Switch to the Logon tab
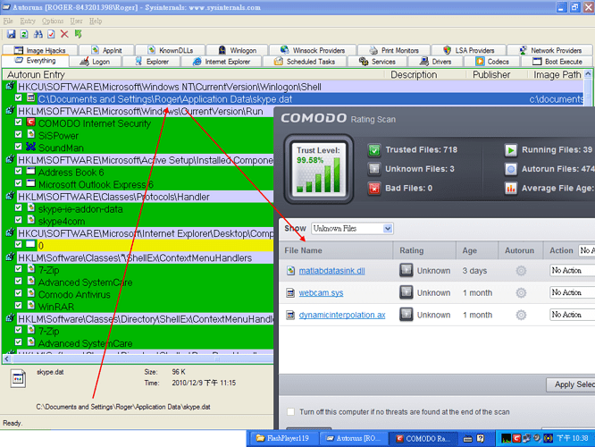This screenshot has width=595, height=447. tap(96, 62)
